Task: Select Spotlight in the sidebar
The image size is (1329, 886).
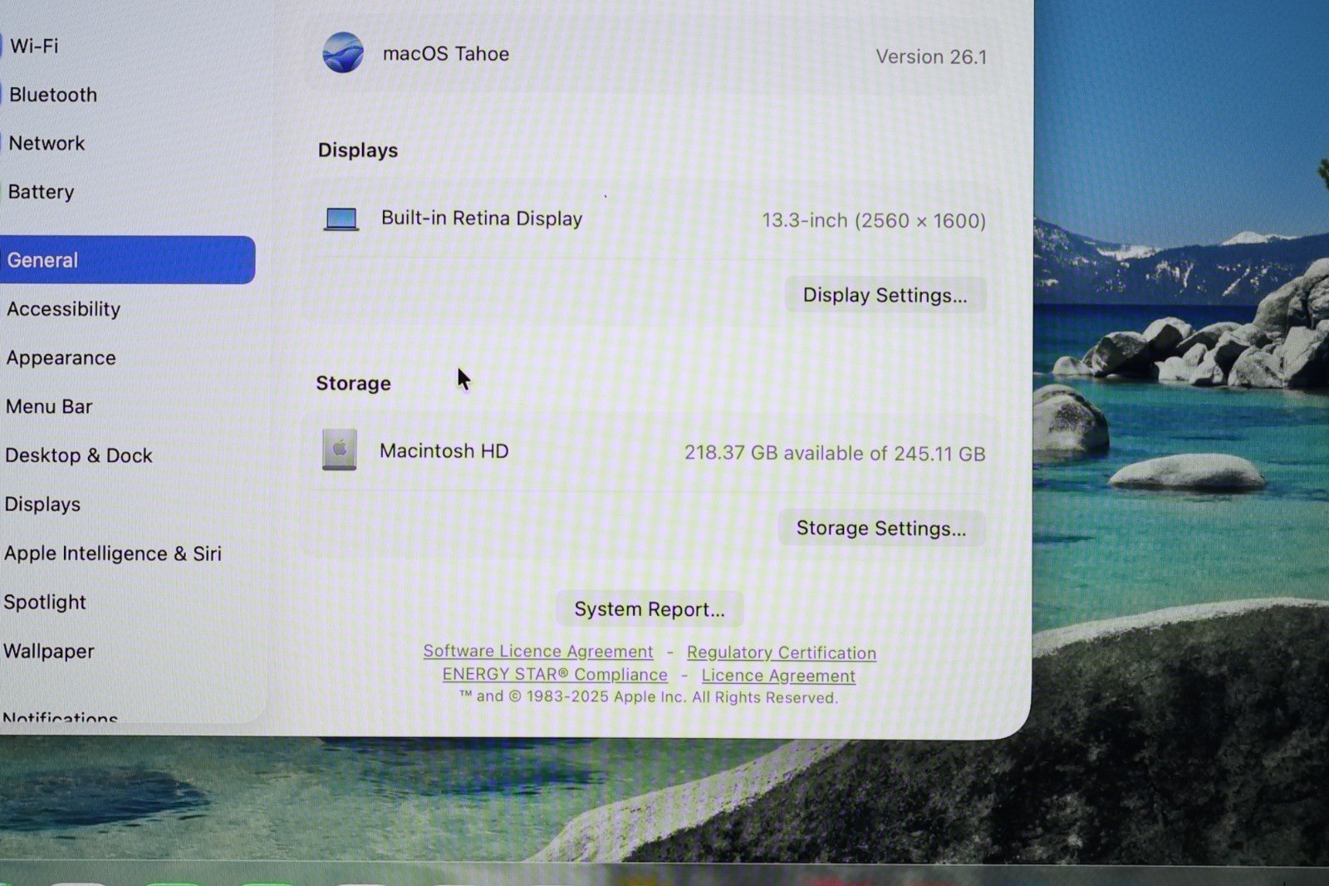Action: pos(45,602)
